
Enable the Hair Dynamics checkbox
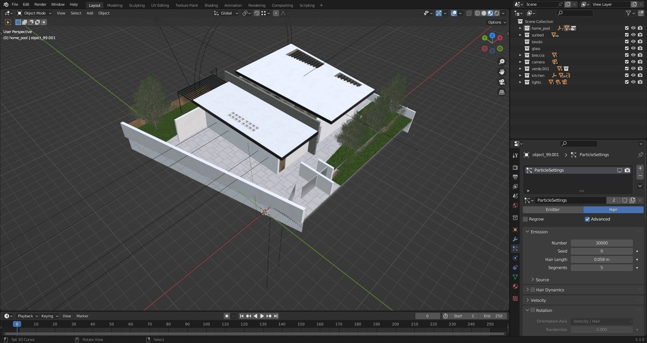533,290
